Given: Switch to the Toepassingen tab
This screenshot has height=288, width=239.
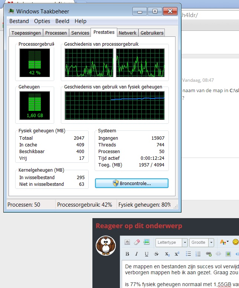Looking at the screenshot, I should [x=26, y=33].
